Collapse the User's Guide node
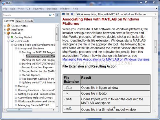This screenshot has width=160, height=120. point(9,41)
